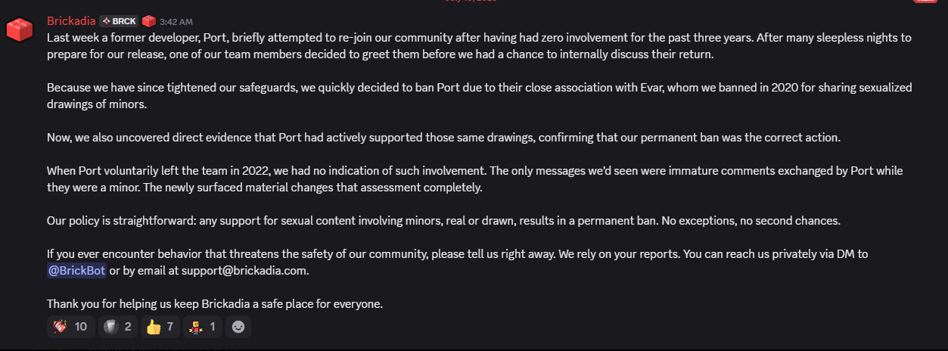The image size is (948, 351).
Task: Click the Brickadia username in message header
Action: click(71, 21)
